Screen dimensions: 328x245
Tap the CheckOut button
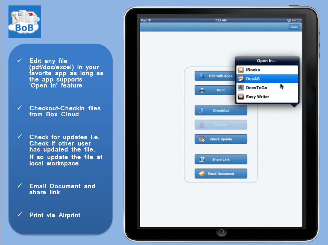point(221,111)
